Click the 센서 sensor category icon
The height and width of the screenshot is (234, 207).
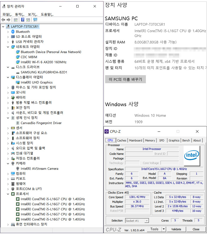pyautogui.click(x=13, y=128)
